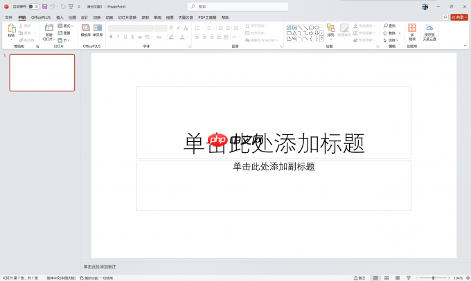Open the 文件 File tab
The width and height of the screenshot is (471, 281).
9,17
